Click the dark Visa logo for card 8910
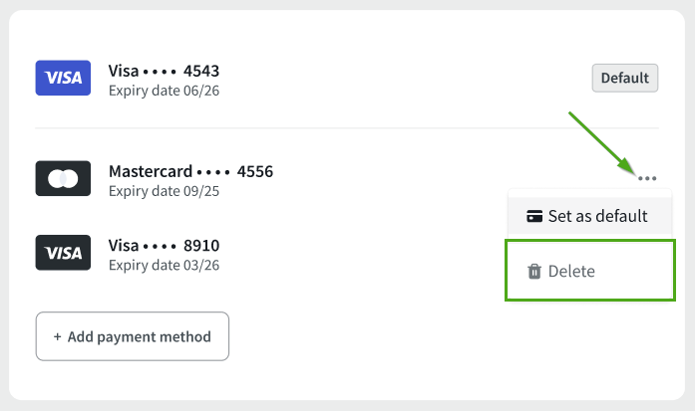The width and height of the screenshot is (695, 411). 63,253
